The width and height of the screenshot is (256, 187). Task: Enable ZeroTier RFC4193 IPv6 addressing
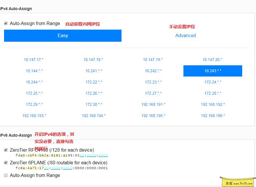pos(6,150)
